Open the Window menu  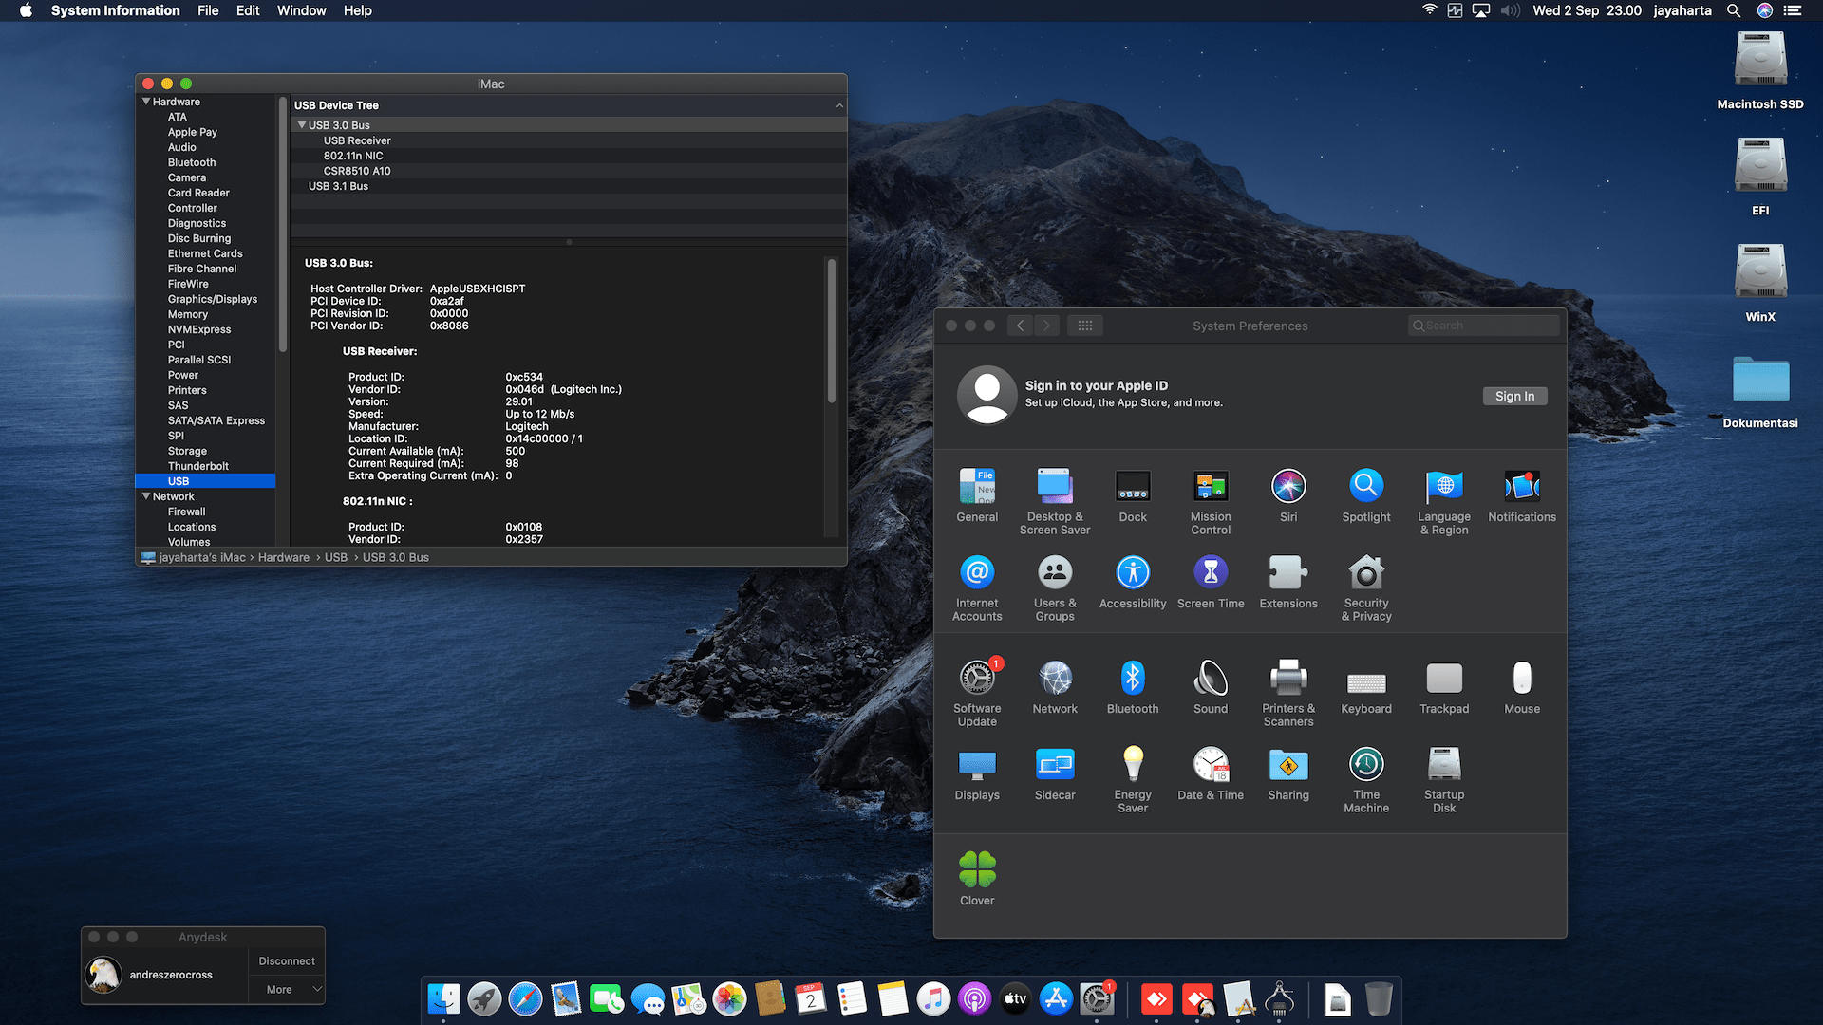pyautogui.click(x=301, y=10)
